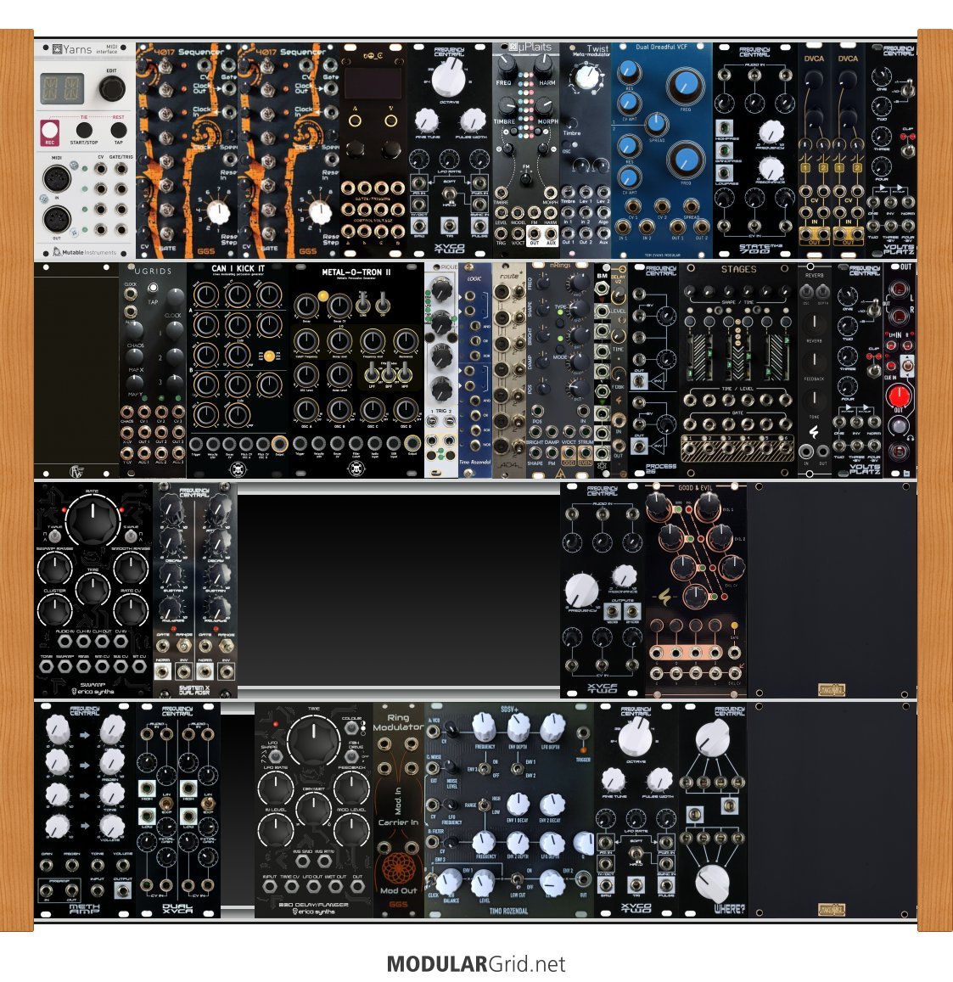Click the orange mandala emblem on Ring Modulator
Image resolution: width=953 pixels, height=982 pixels.
pos(398,868)
